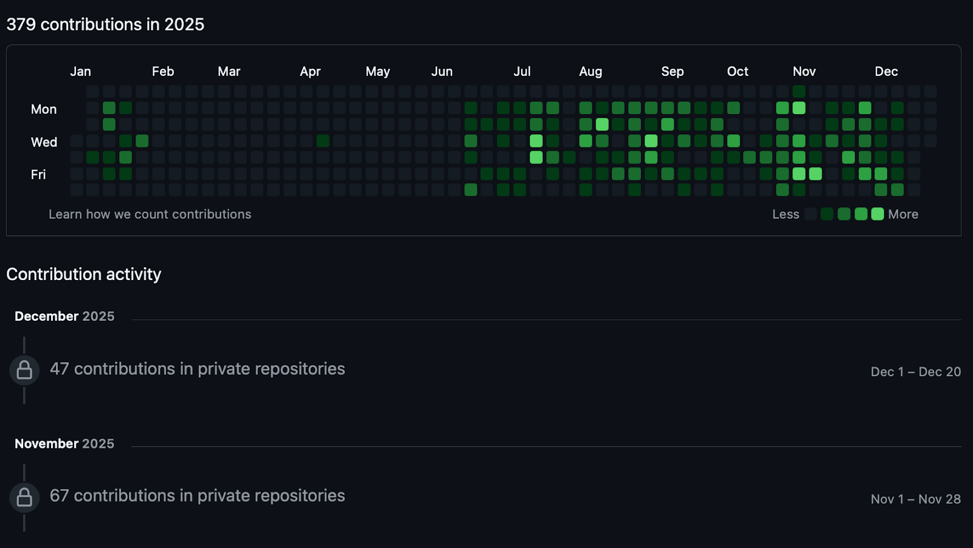973x548 pixels.
Task: Click the December 2025 section heading
Action: pos(64,317)
